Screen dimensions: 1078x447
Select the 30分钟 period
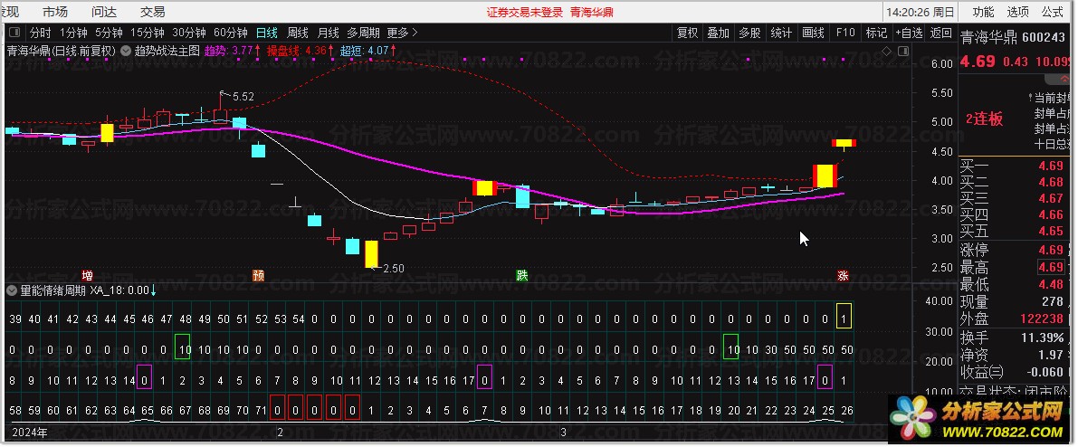(189, 33)
